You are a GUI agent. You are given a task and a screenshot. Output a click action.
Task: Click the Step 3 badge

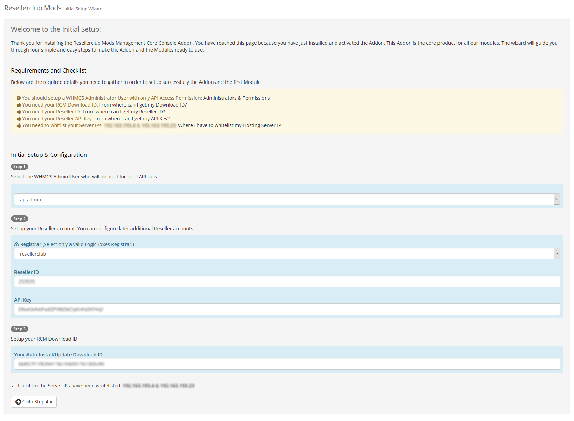click(x=20, y=329)
